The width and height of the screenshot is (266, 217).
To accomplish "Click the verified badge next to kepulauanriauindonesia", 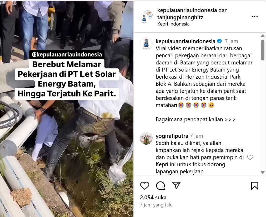I will (x=219, y=41).
